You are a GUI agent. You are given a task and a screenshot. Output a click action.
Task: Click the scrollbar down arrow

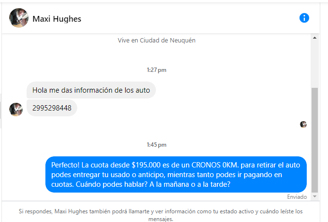click(314, 196)
